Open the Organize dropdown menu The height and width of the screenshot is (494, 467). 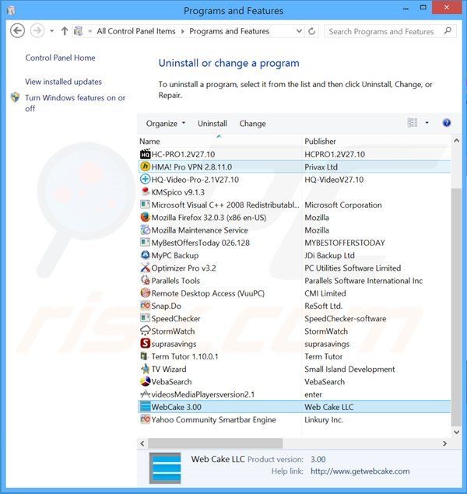[166, 123]
